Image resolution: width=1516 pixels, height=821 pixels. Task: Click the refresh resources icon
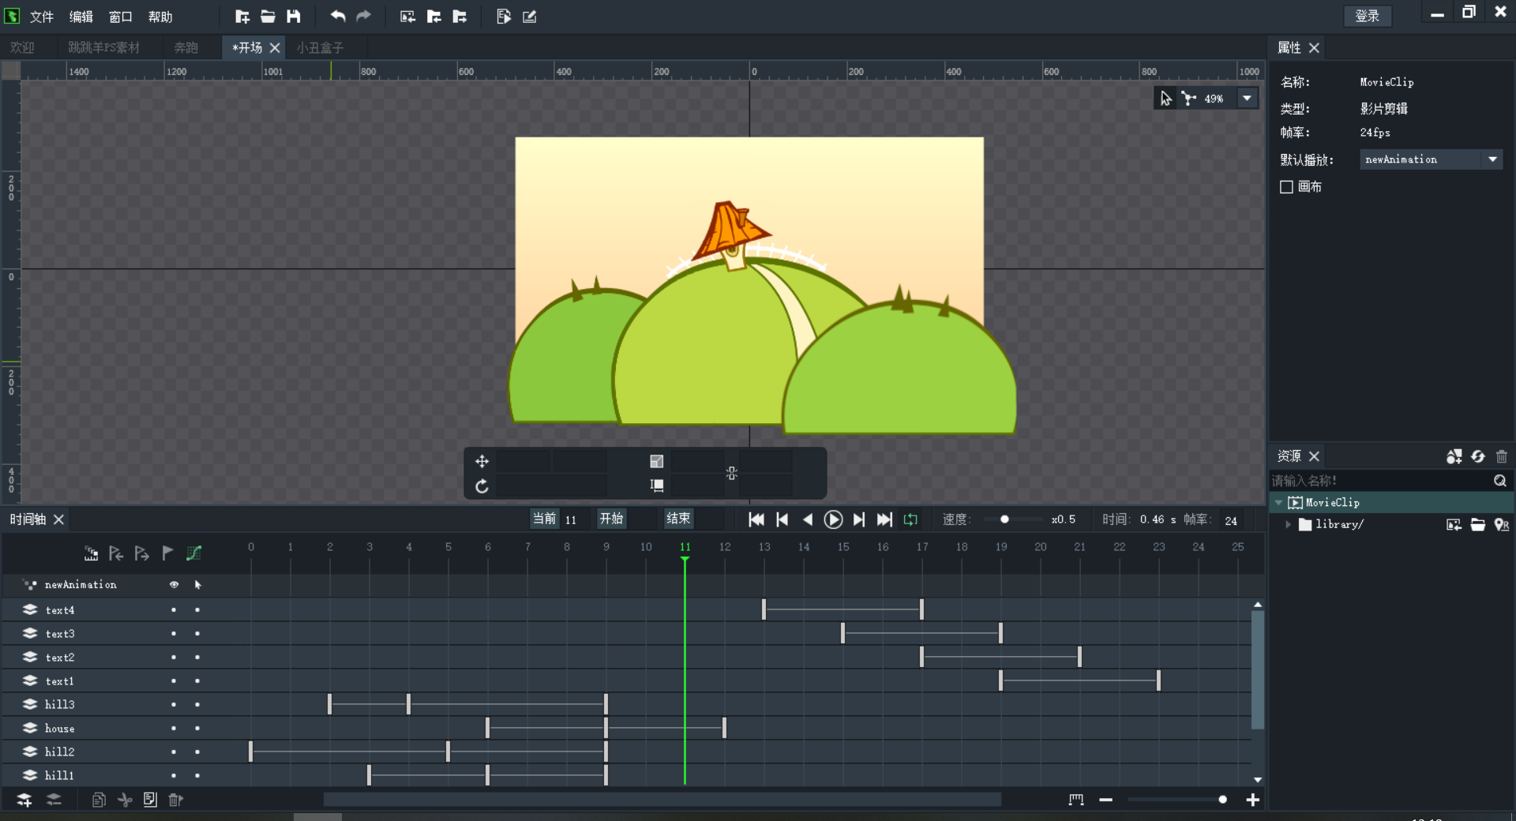pyautogui.click(x=1478, y=456)
